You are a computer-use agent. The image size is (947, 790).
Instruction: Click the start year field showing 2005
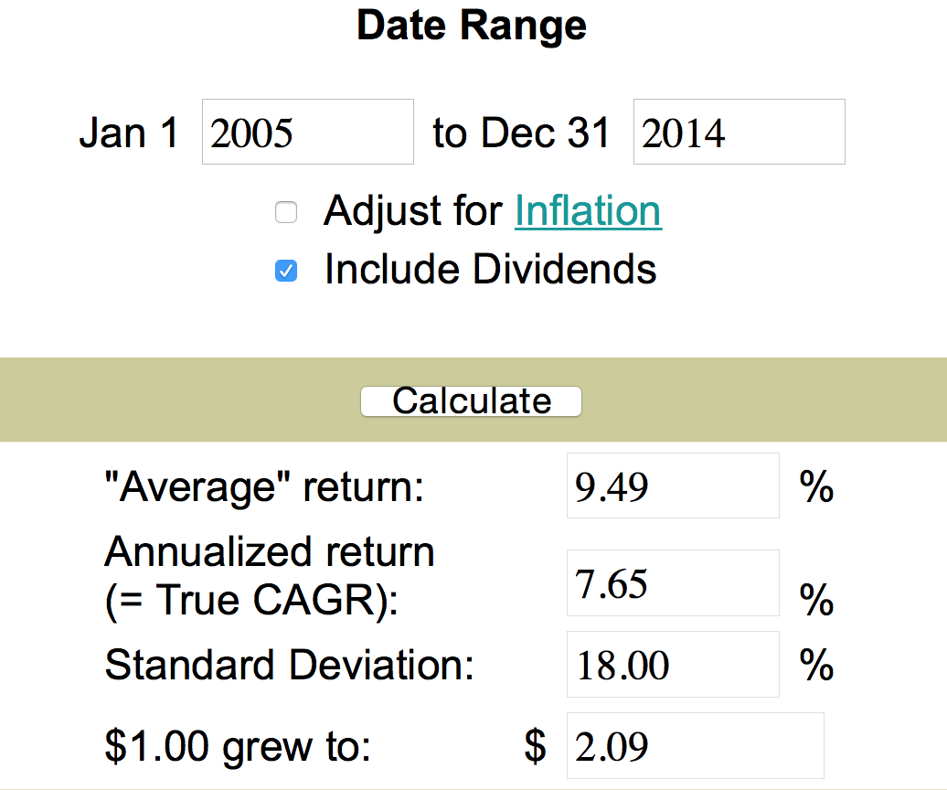[307, 133]
